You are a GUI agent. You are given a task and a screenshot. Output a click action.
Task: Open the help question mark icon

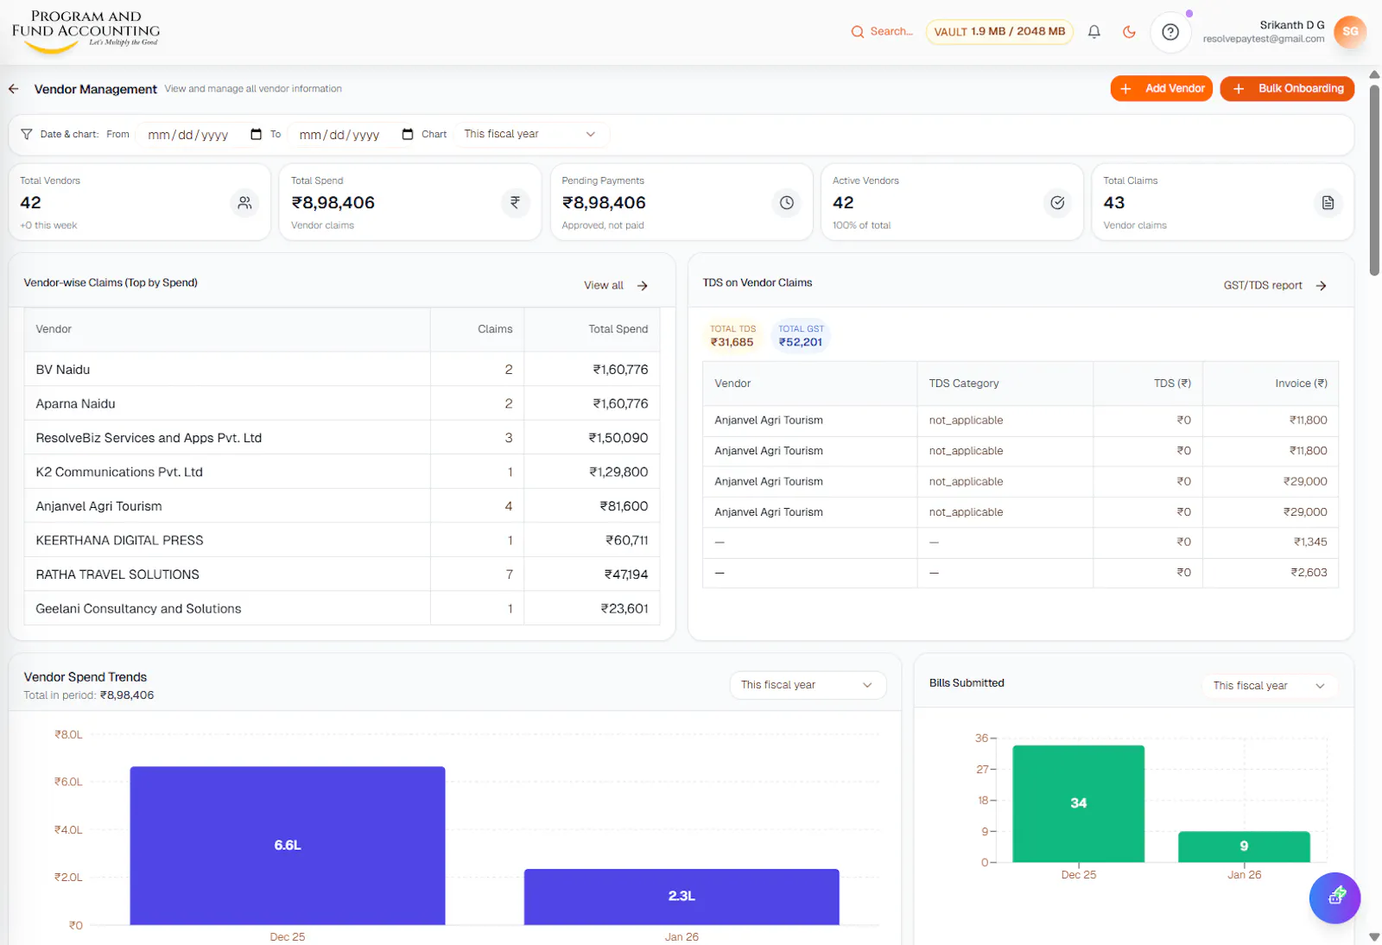[x=1170, y=32]
